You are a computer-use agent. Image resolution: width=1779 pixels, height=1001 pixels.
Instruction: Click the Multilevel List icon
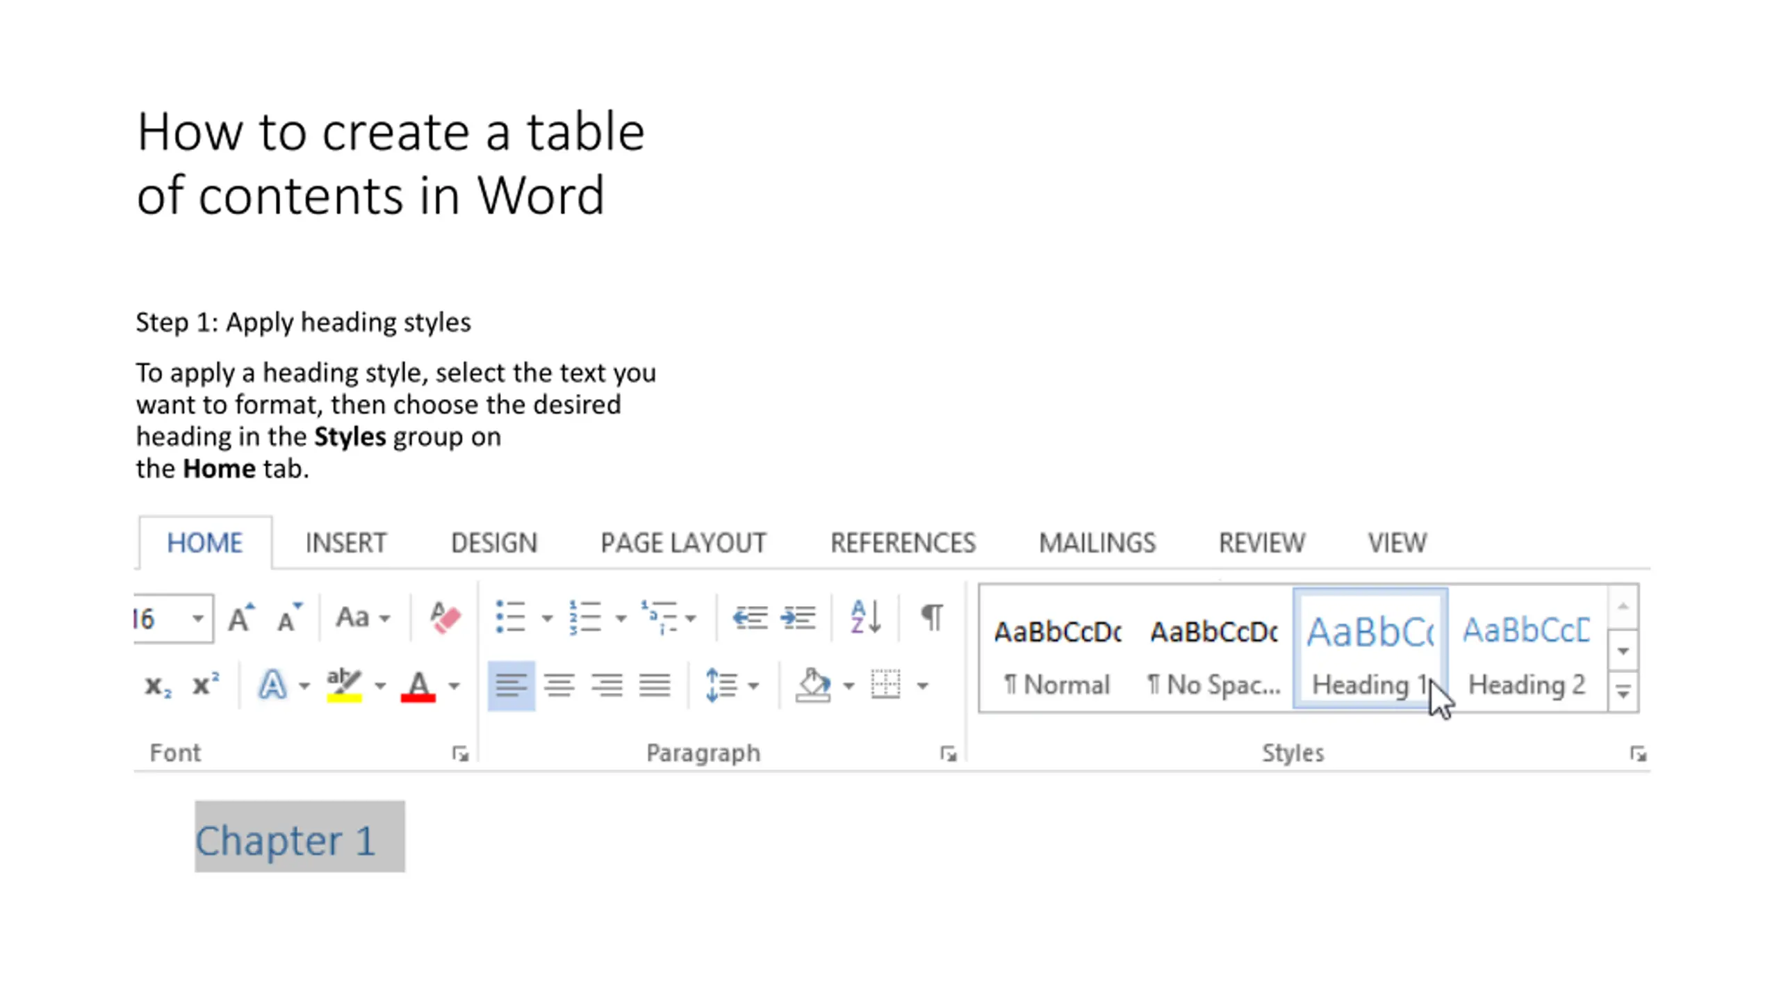click(659, 617)
